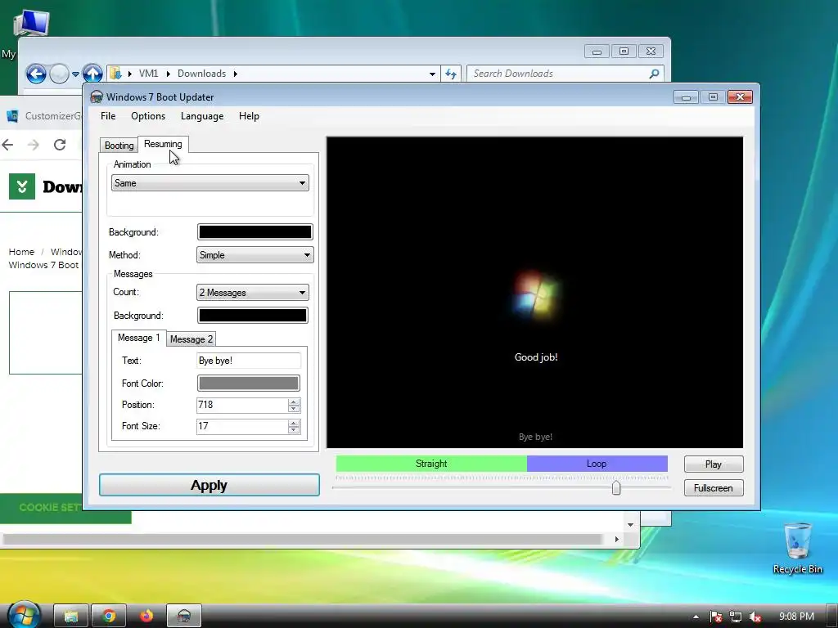Open the Explorer address history dropdown
Viewport: 838px width, 628px height.
432,74
